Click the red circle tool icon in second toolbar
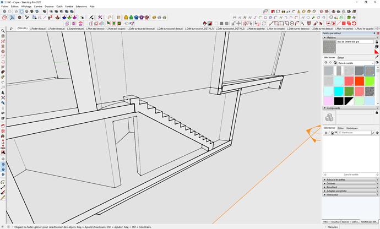The width and height of the screenshot is (380, 229). [x=20, y=18]
